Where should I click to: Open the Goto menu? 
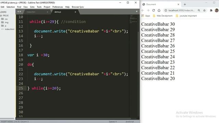point(32,7)
